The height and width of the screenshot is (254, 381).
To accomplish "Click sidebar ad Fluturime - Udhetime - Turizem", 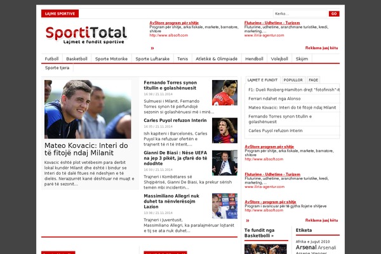I will (272, 174).
